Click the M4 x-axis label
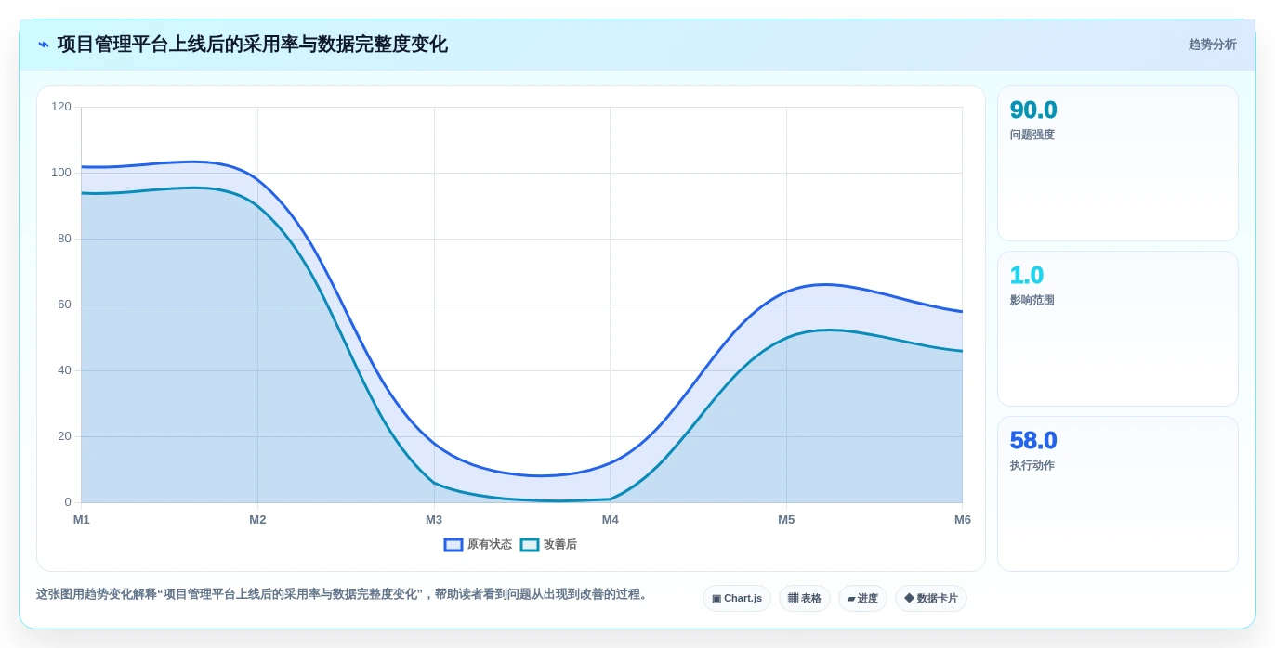The width and height of the screenshot is (1275, 648). pyautogui.click(x=611, y=520)
